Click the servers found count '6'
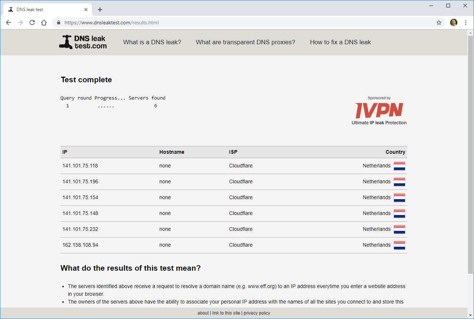Viewport: 474px width, 319px height. click(x=156, y=106)
